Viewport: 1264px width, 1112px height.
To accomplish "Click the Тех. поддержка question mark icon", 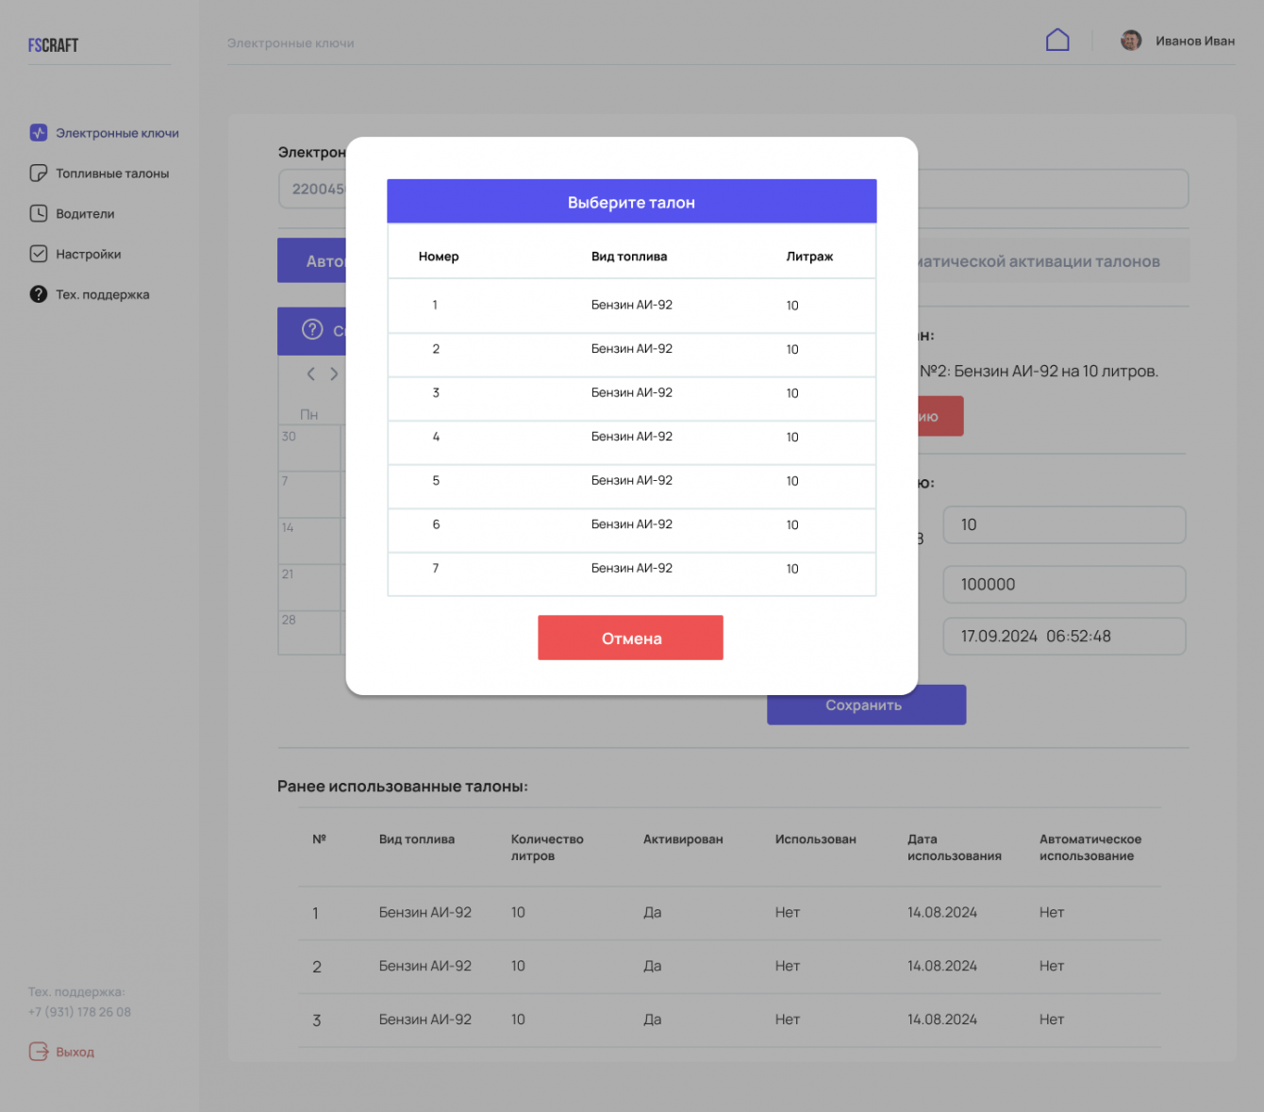I will point(38,294).
